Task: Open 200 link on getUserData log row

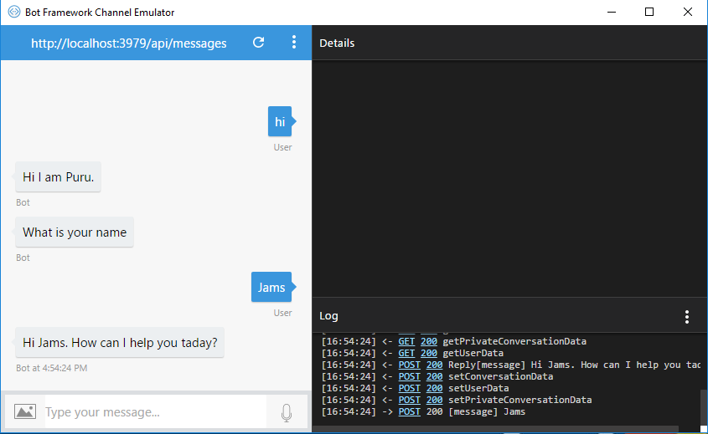Action: pos(428,353)
